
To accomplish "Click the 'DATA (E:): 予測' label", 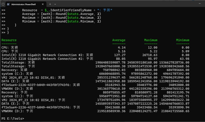I will [x=15, y=104].
